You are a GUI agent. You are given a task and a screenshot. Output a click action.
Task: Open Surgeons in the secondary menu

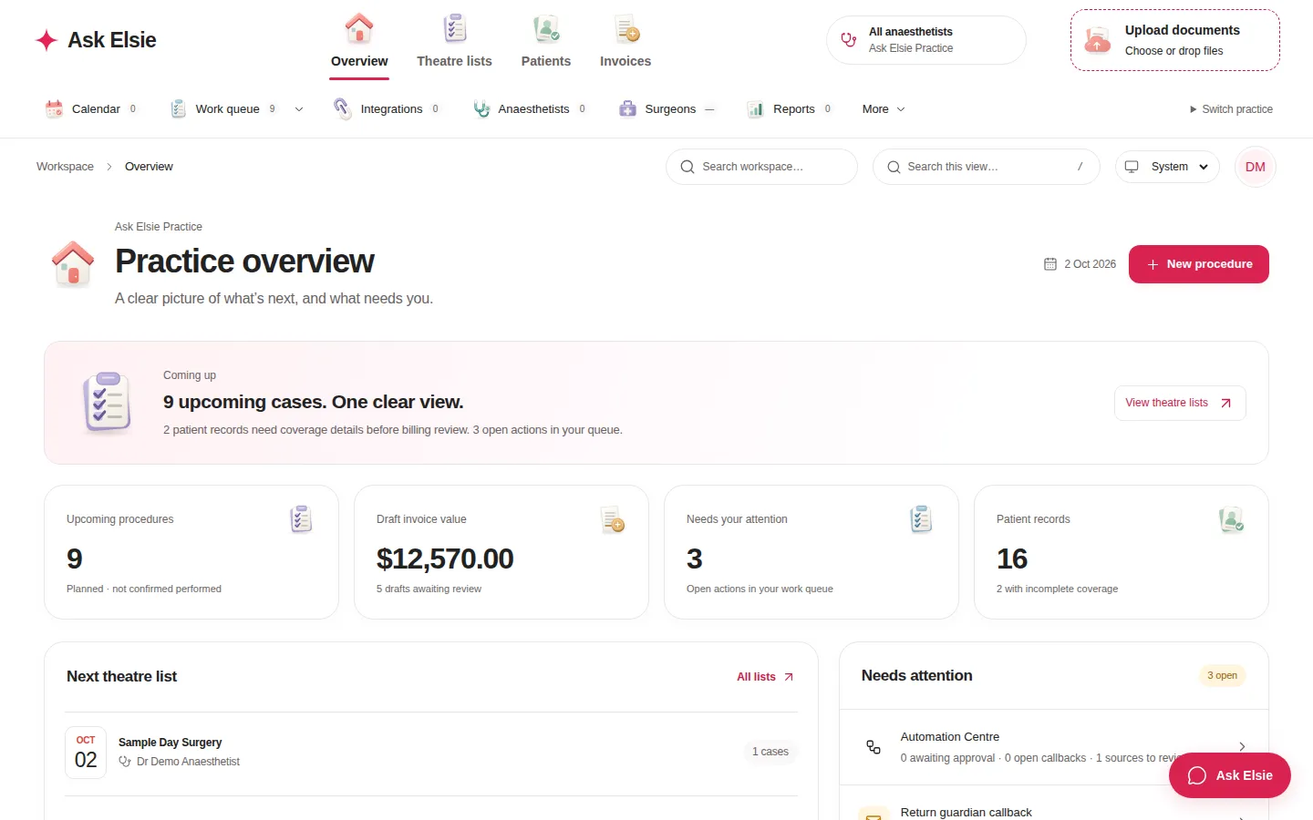click(x=667, y=109)
